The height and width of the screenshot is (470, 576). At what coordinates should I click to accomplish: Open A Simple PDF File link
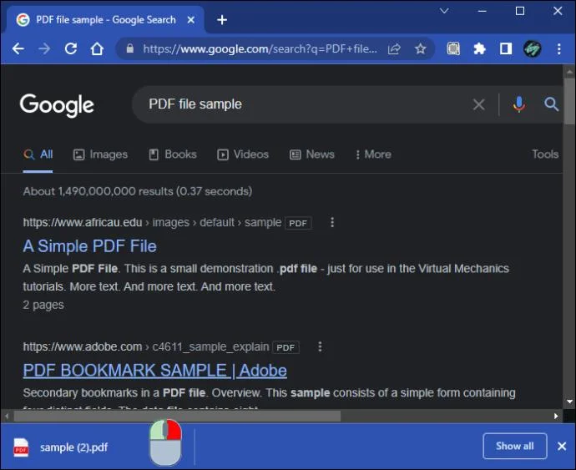[89, 246]
